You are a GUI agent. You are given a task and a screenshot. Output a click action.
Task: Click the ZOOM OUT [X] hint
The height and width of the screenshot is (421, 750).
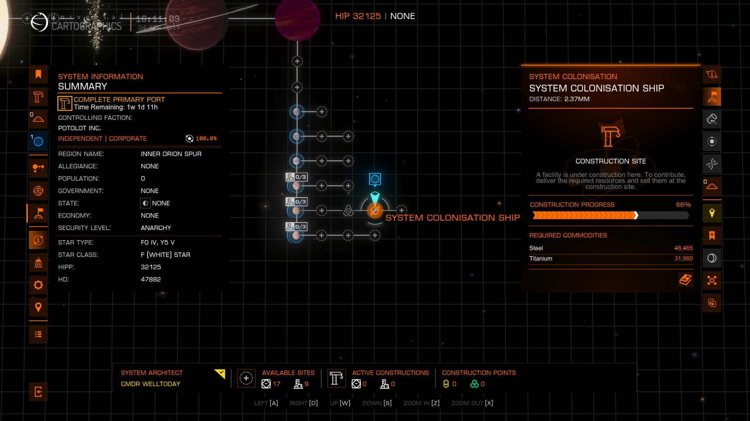(x=472, y=403)
